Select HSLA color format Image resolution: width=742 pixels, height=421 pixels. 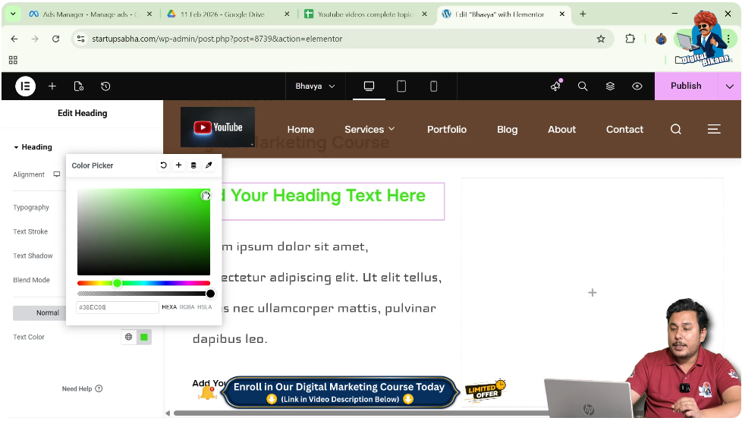[204, 307]
